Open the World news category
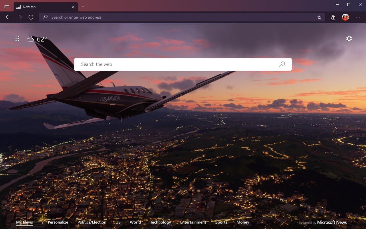Screen dimensions: 366x229 (x=135, y=222)
